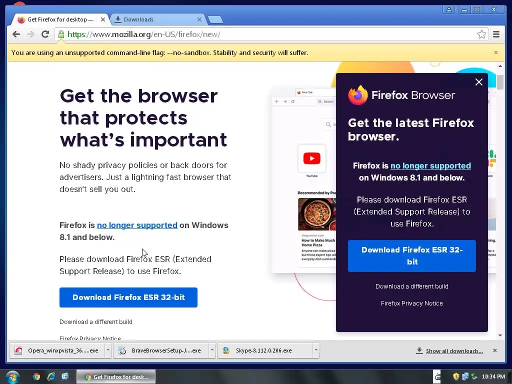Close the Firefox Browser popup panel

point(478,82)
